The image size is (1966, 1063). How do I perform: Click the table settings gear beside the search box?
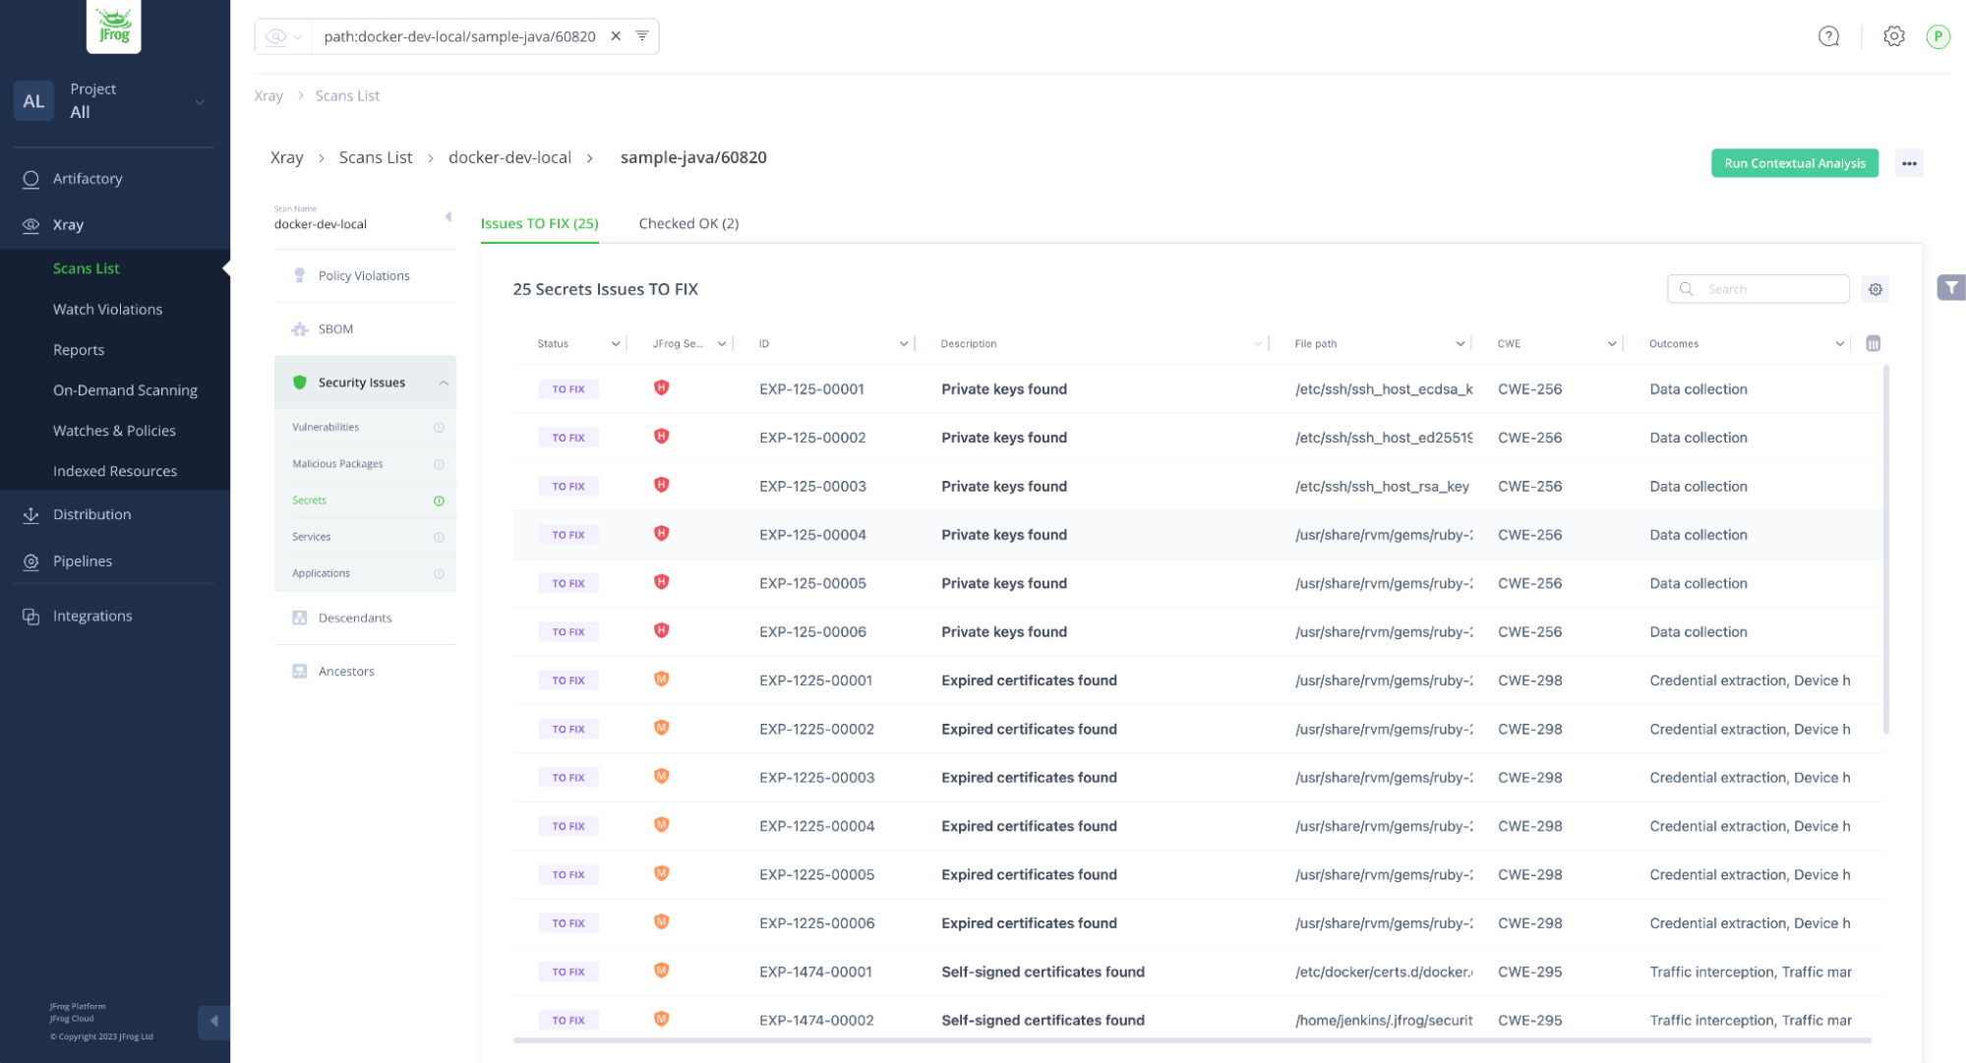1875,288
